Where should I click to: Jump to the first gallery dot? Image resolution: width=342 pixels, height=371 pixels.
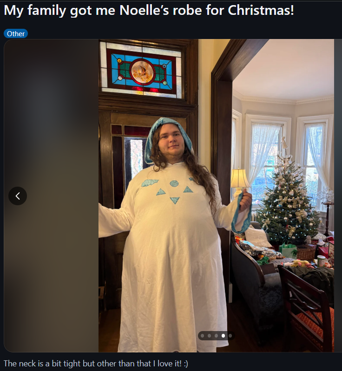202,336
